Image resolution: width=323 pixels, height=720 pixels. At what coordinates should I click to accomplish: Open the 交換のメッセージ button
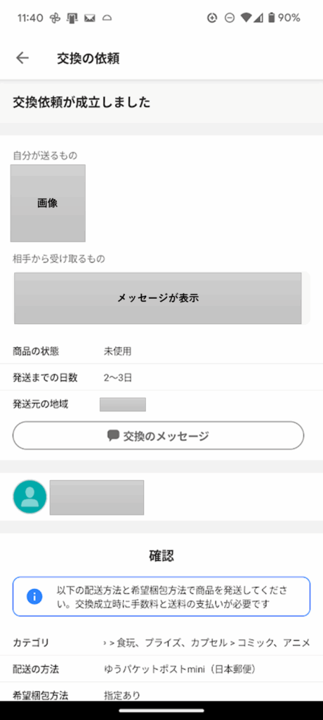click(x=158, y=435)
